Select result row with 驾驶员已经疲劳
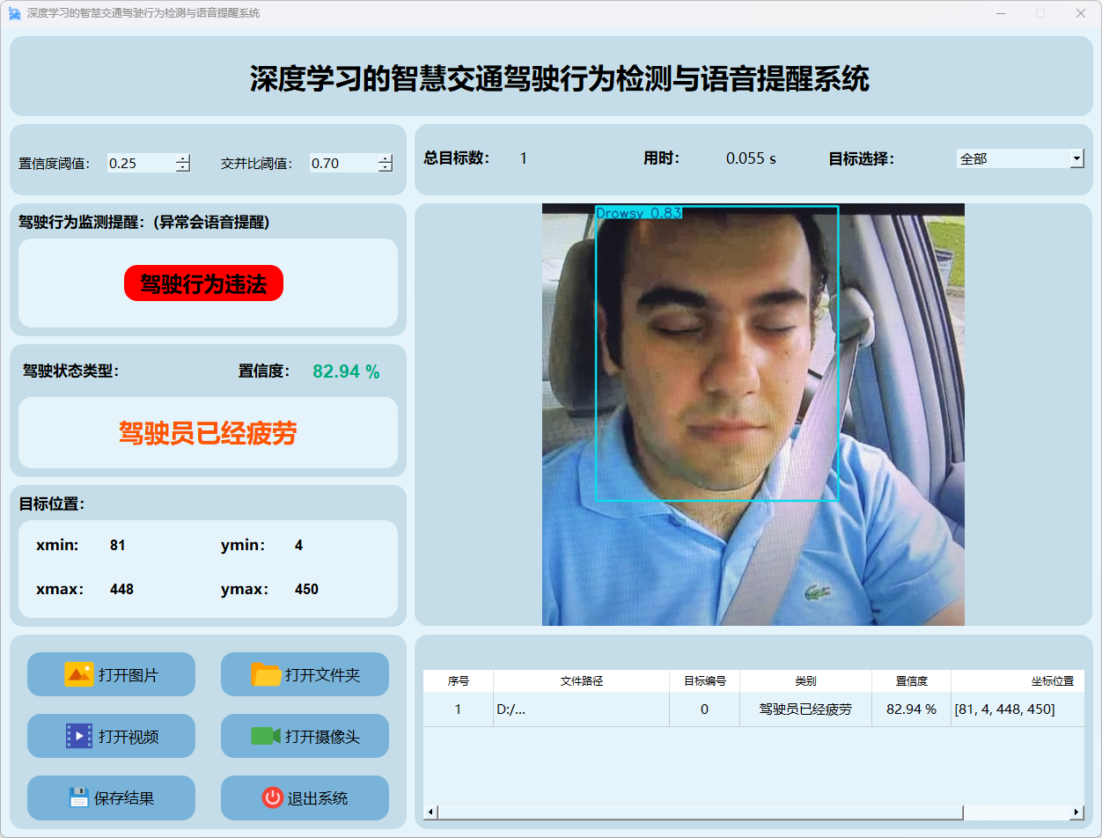 tap(805, 709)
